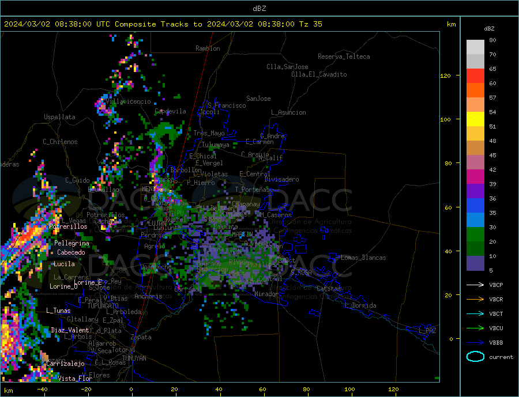Viewport: 519px width, 397px height.
Task: Click the cyan 'current' ellipse in legend
Action: coord(475,357)
